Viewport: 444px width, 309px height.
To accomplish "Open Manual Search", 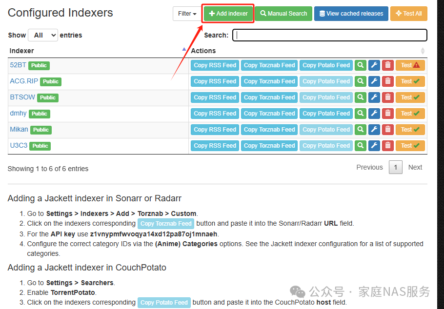I will tap(283, 13).
